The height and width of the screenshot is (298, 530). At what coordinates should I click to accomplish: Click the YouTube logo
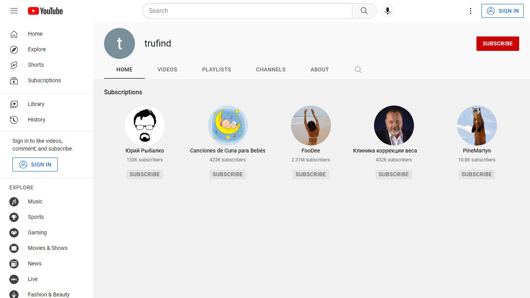coord(45,11)
